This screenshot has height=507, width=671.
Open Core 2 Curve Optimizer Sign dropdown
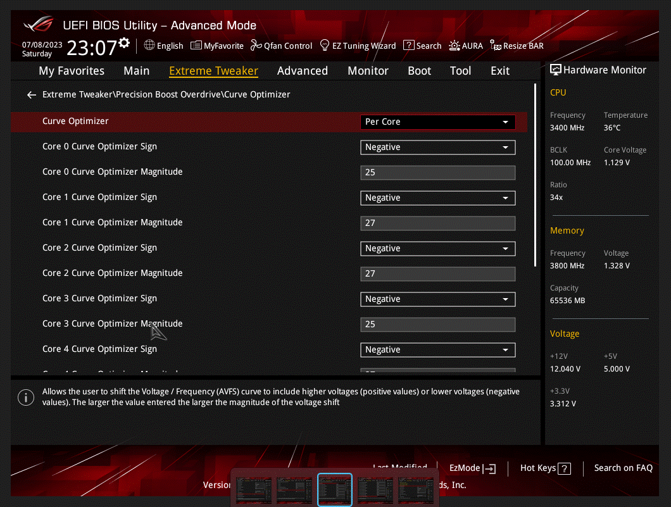coord(437,249)
